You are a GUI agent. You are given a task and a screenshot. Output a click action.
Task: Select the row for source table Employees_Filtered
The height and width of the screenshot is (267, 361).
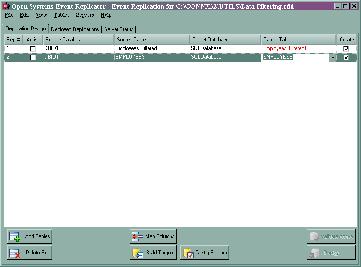[135, 48]
